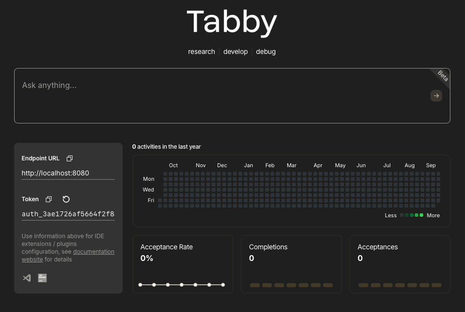Click the More legend label

(433, 215)
